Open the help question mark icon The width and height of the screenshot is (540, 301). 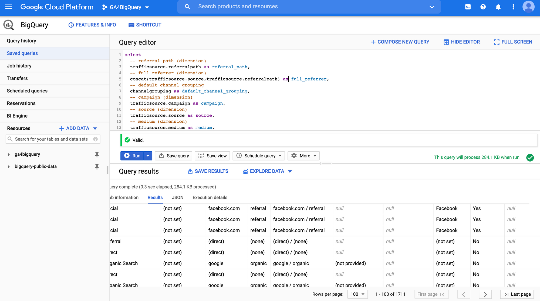click(483, 7)
